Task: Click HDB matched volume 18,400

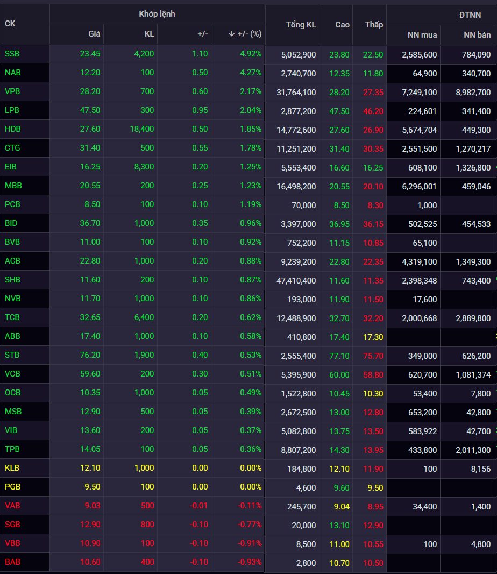Action: click(x=142, y=129)
